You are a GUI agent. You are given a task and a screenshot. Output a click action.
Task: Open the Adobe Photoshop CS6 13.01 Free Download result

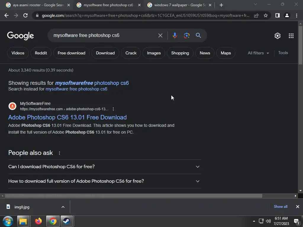click(x=67, y=117)
